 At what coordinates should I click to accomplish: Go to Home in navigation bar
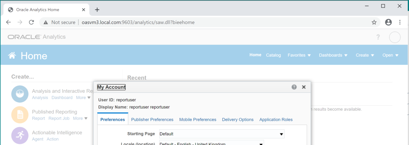point(255,55)
